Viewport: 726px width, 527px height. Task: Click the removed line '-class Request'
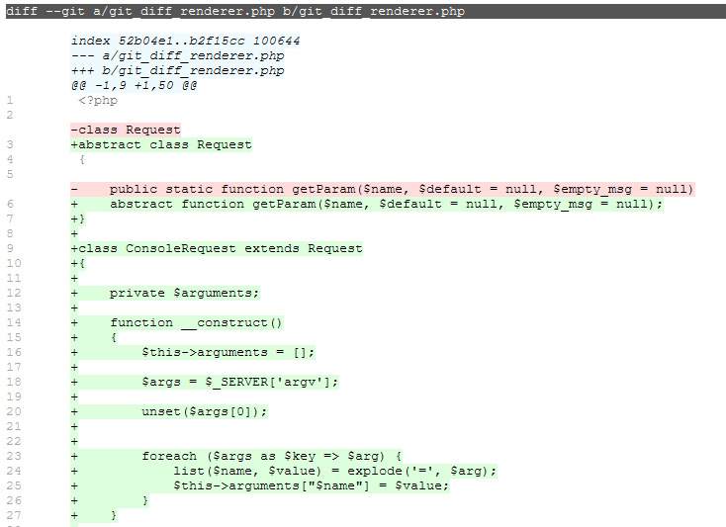pyautogui.click(x=126, y=130)
